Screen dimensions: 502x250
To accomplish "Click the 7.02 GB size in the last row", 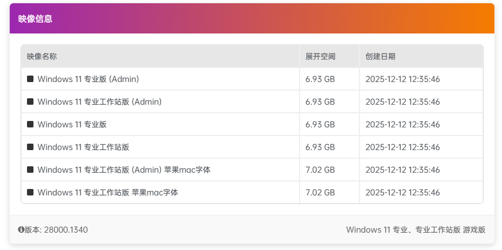I will pos(320,192).
